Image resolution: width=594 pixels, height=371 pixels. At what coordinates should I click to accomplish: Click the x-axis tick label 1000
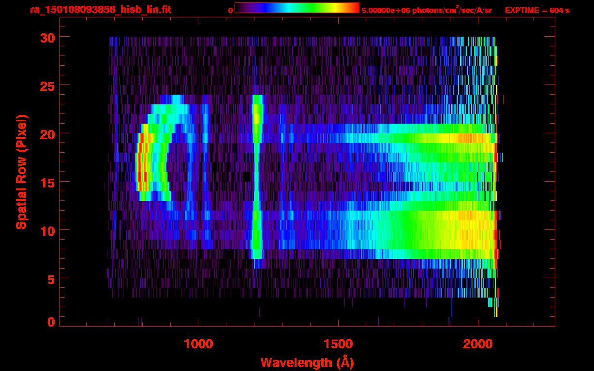coord(198,344)
